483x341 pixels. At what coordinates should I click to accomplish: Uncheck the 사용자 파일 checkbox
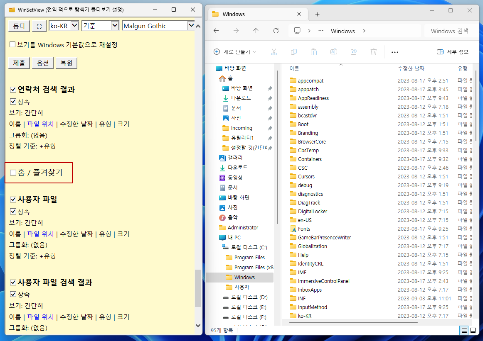[x=13, y=199]
